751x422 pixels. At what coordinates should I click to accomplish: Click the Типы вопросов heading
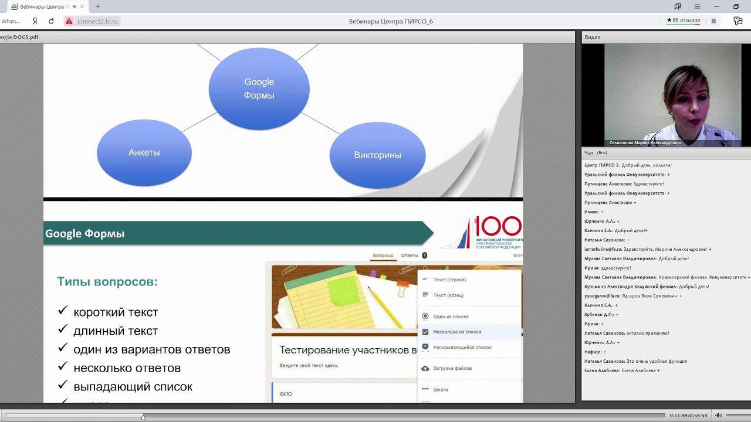[x=107, y=282]
